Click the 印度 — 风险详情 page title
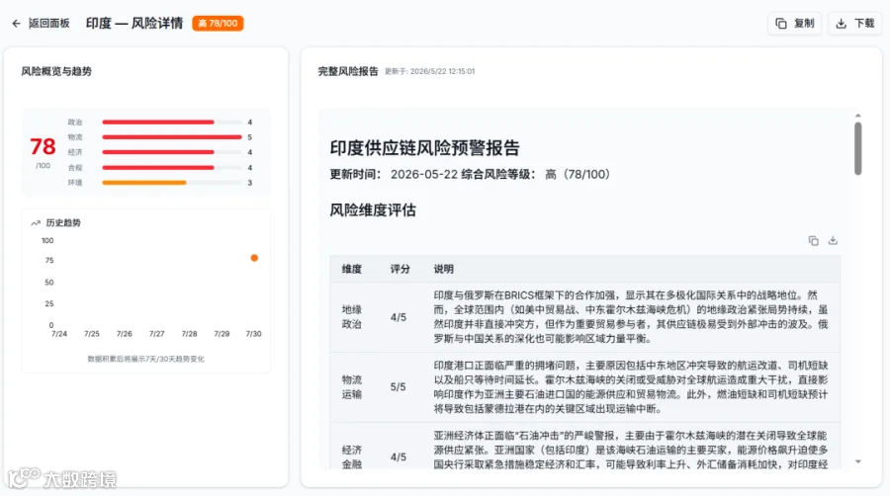Viewport: 890px width, 496px height. point(134,24)
